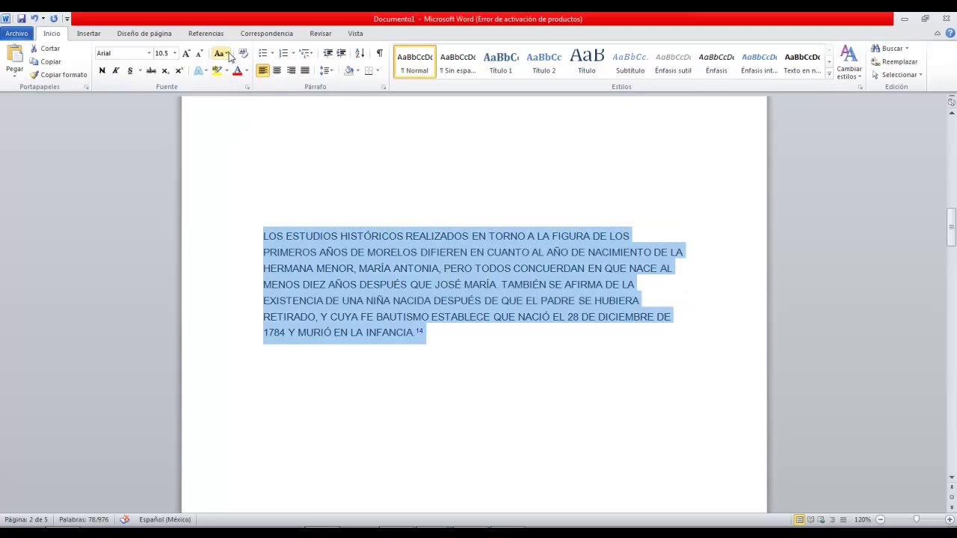Screen dimensions: 957x538
Task: Click the Reemplazar button
Action: 895,62
